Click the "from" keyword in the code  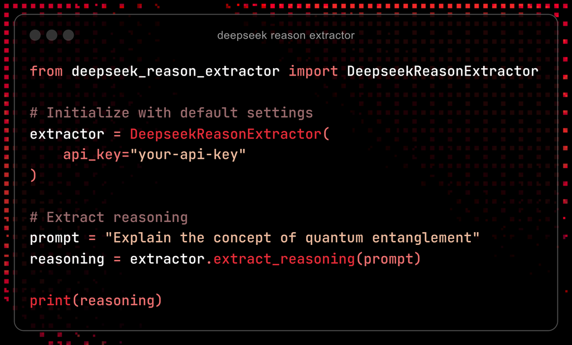point(46,72)
